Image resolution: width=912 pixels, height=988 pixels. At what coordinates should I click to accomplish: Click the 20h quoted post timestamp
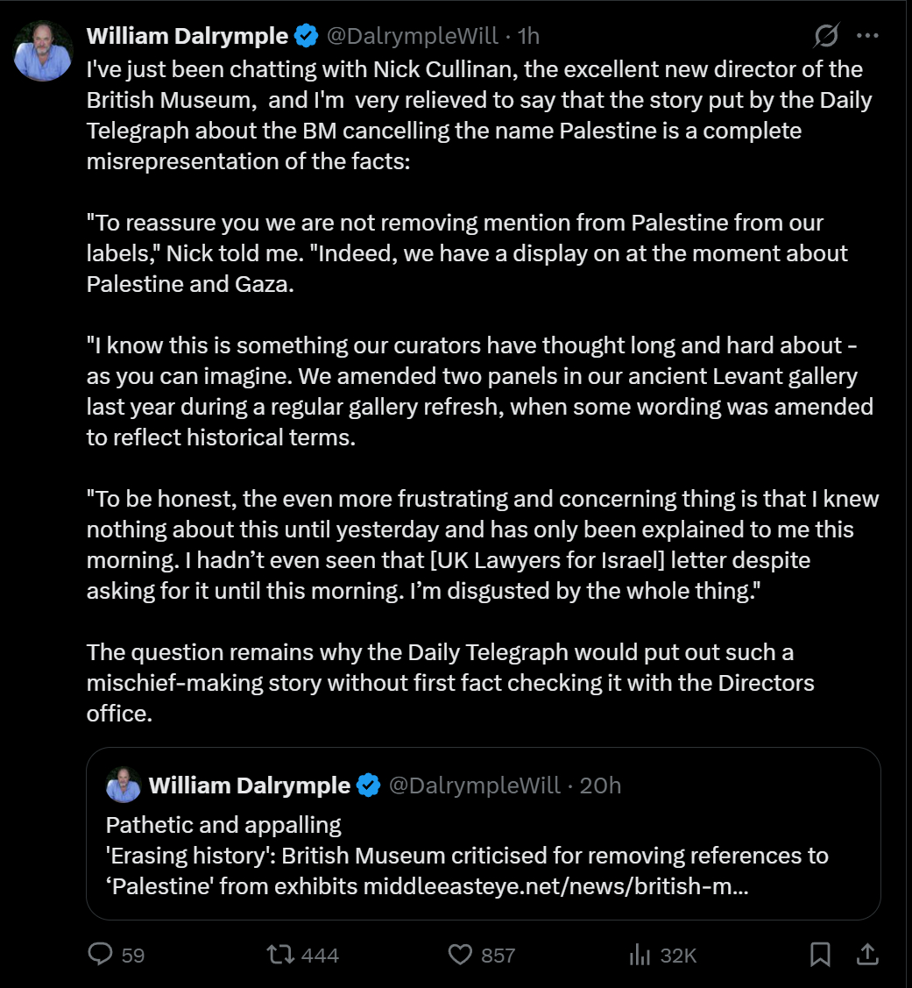[600, 785]
